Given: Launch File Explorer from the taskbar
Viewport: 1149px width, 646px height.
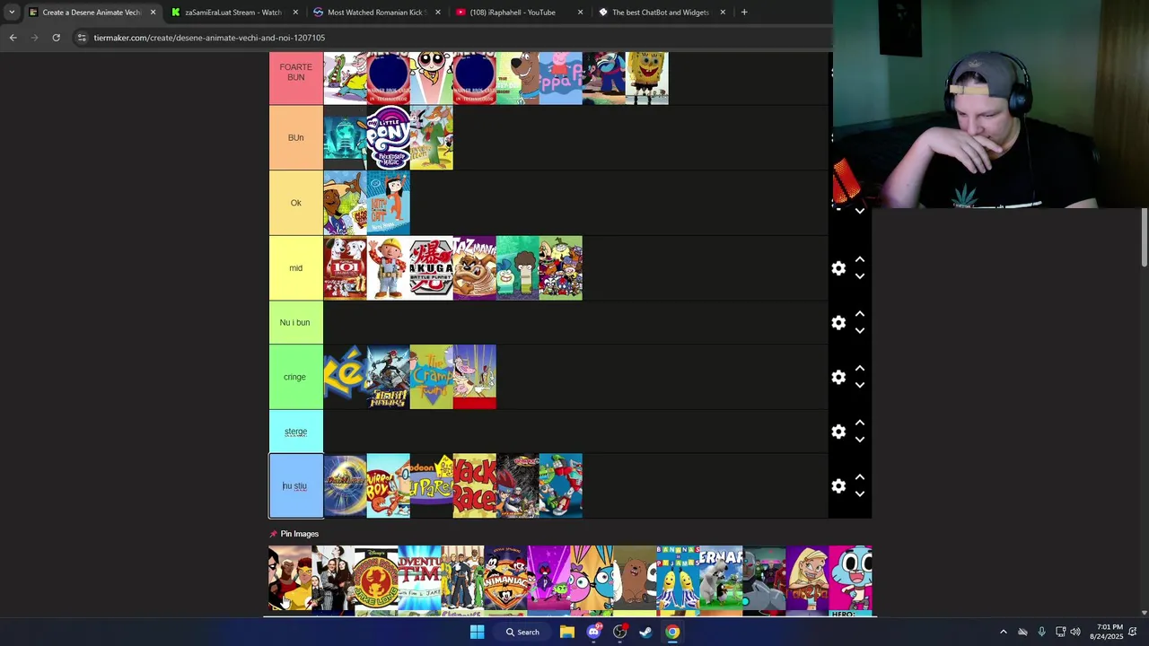Looking at the screenshot, I should pos(567,632).
